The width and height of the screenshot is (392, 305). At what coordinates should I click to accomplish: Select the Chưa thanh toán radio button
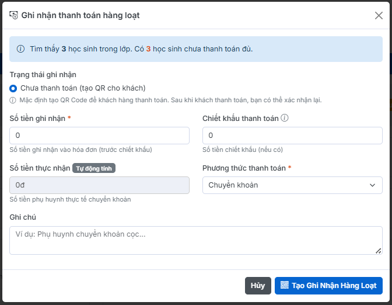click(x=13, y=88)
